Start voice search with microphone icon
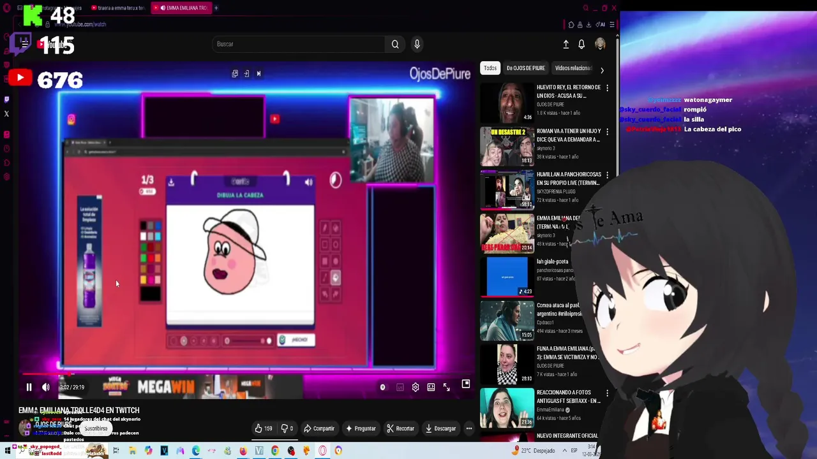Screen dimensions: 817x459 pyautogui.click(x=417, y=44)
